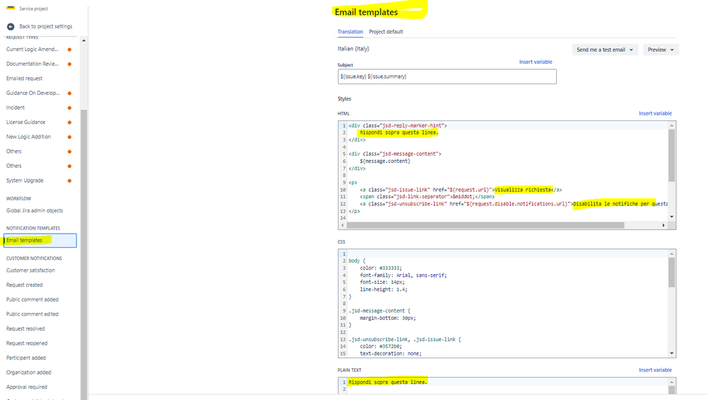Select Emailed request type

tap(24, 79)
